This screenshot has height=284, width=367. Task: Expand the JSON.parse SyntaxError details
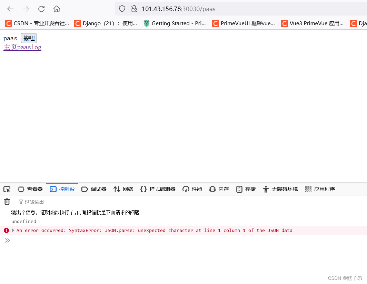pyautogui.click(x=12, y=230)
